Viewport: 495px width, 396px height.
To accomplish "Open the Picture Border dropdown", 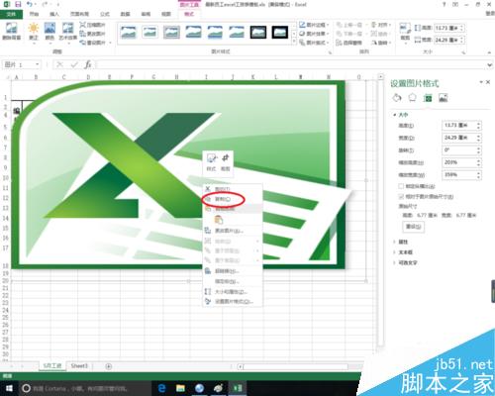I will [314, 25].
